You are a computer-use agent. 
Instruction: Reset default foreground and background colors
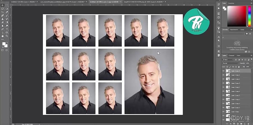(x=3, y=47)
